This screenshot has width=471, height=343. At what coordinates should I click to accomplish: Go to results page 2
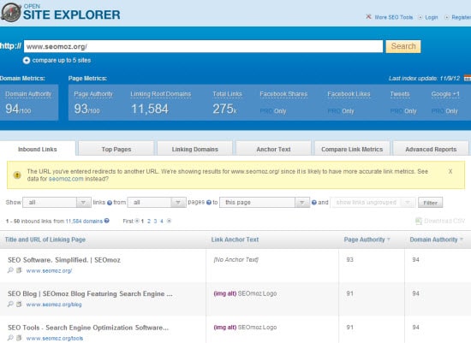click(149, 222)
